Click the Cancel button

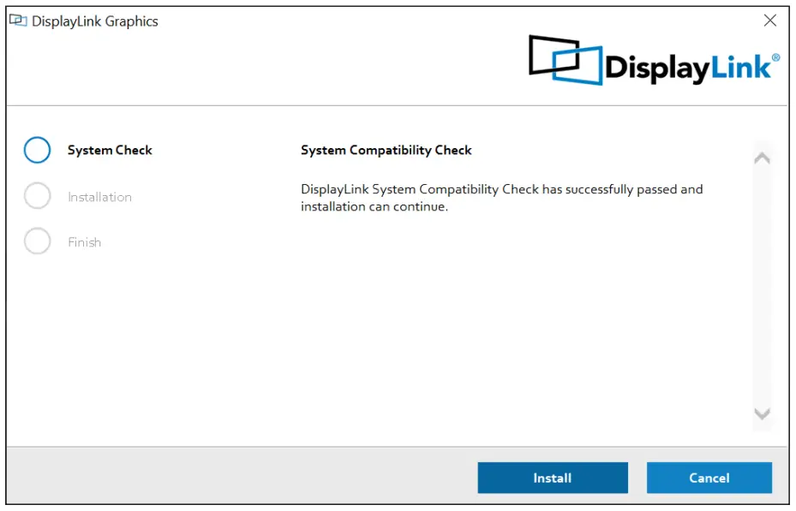[709, 478]
